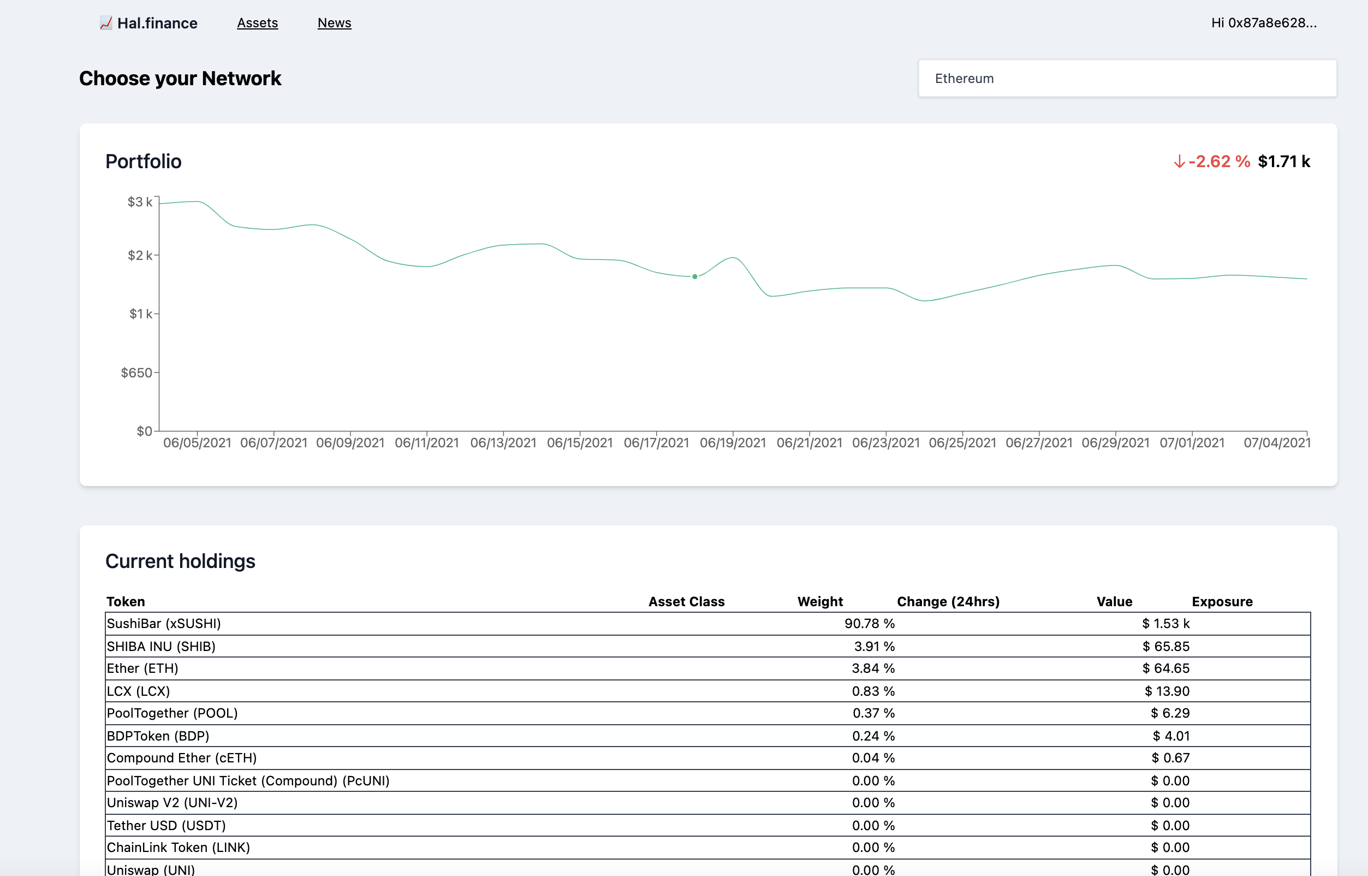Select the Tether USD (USDT) row
Screen dimensions: 1368x876
click(708, 825)
